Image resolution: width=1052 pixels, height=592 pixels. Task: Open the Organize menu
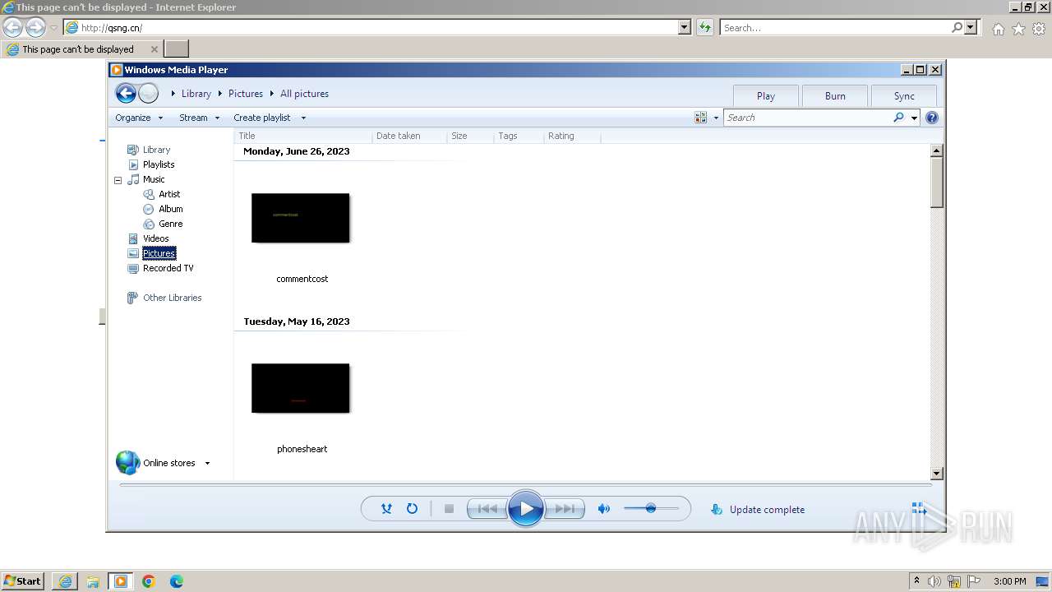(x=139, y=118)
